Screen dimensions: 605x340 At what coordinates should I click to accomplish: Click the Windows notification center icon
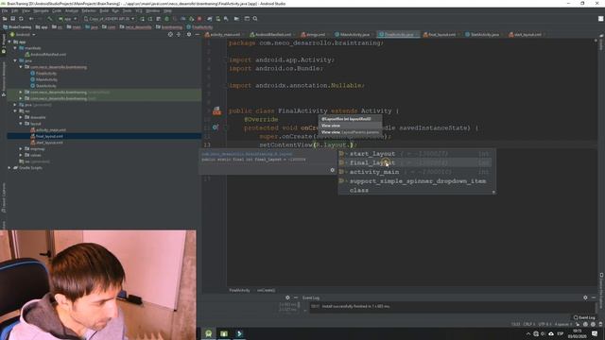tap(595, 333)
